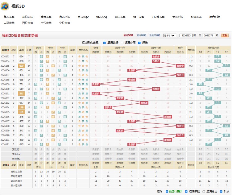Switch to 基本走势 tab

9,17
